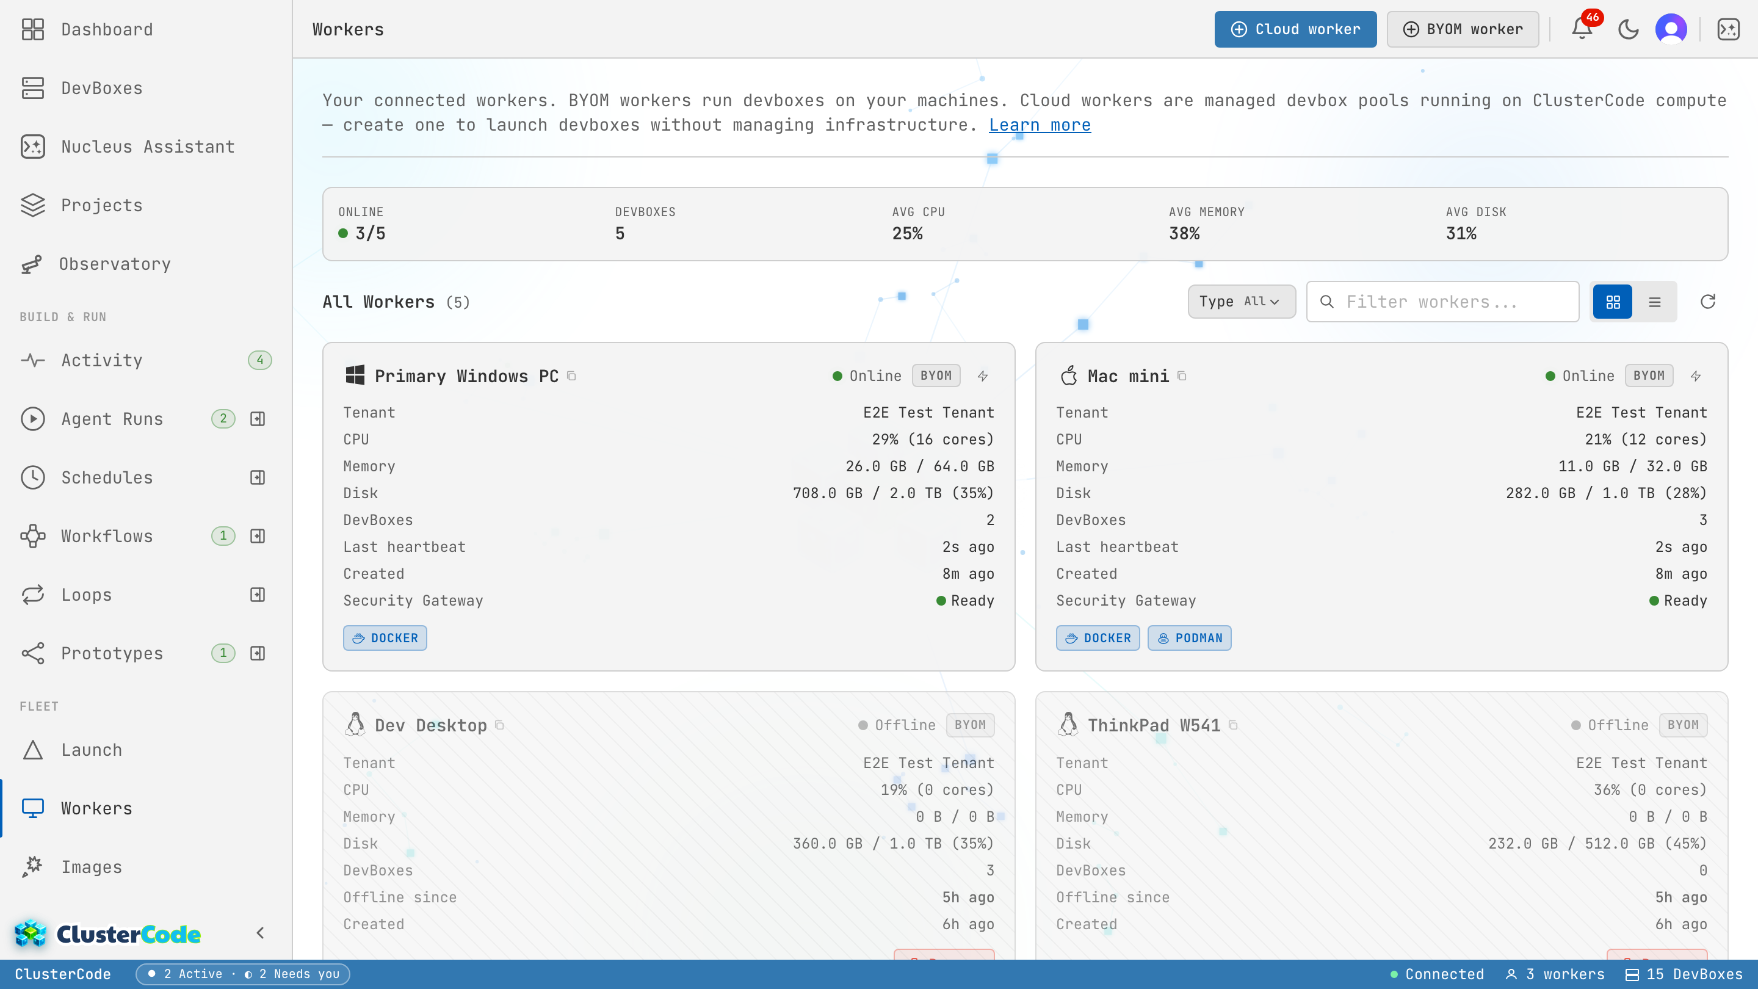The width and height of the screenshot is (1758, 989).
Task: Open Workflows side panel icon
Action: pos(257,537)
